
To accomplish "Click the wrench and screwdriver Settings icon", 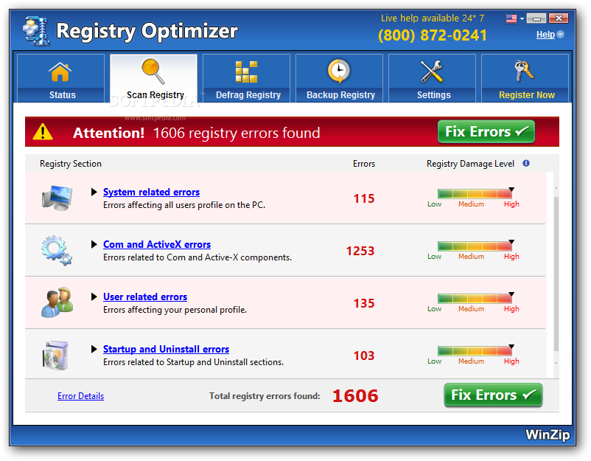I will [432, 72].
